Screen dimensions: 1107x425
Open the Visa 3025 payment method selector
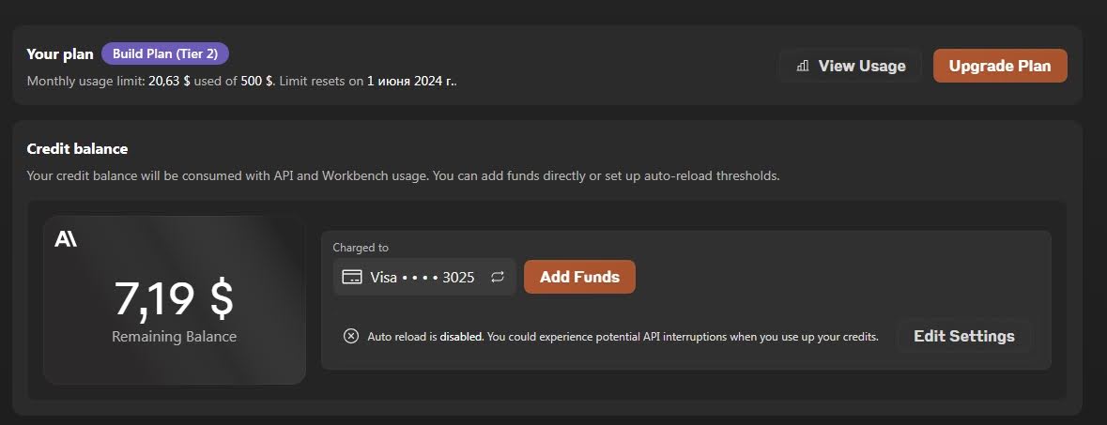(x=424, y=277)
